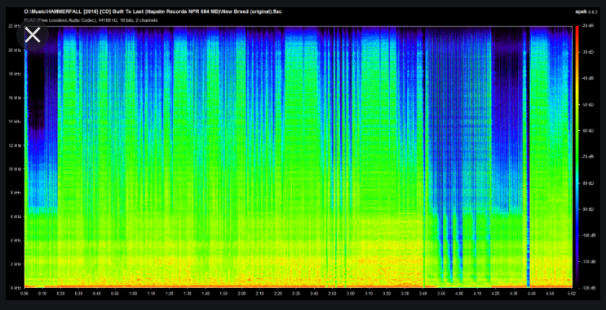Click the 1:00 time marker
The height and width of the screenshot is (310, 606).
pos(133,294)
